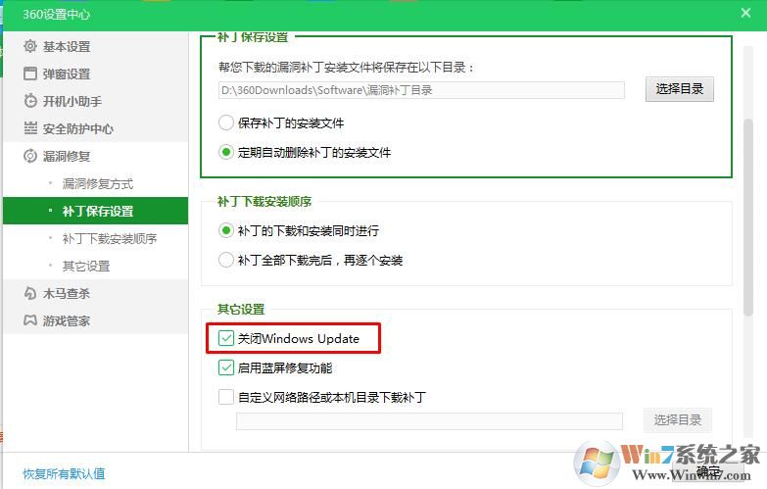
Task: Toggle the 启用蓝屏修复功能 checkbox
Action: pyautogui.click(x=226, y=367)
